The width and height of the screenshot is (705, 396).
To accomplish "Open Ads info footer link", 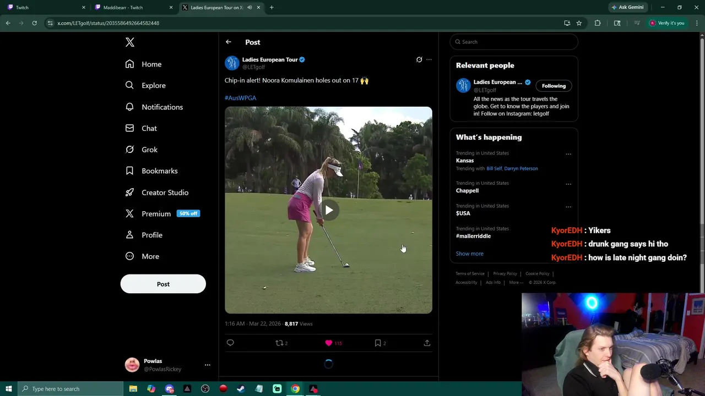I will pos(493,282).
